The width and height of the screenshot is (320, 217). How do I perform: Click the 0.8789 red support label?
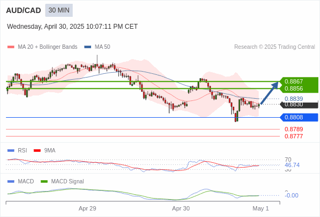point(293,129)
